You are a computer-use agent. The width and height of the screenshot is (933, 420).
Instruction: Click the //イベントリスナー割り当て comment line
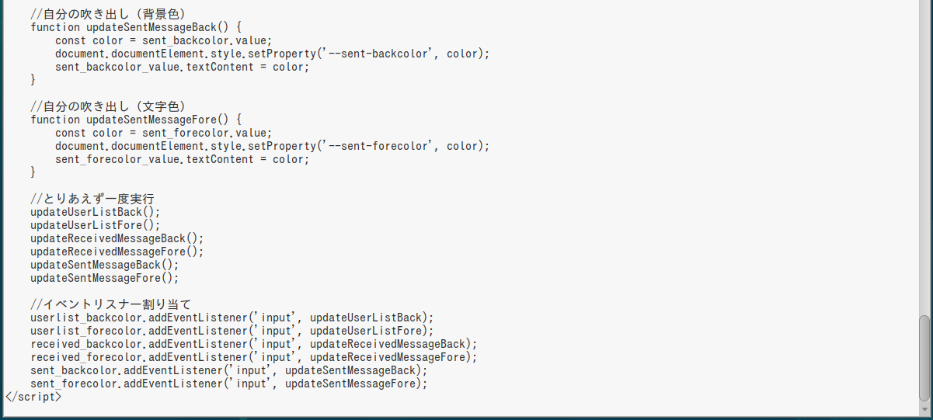111,304
